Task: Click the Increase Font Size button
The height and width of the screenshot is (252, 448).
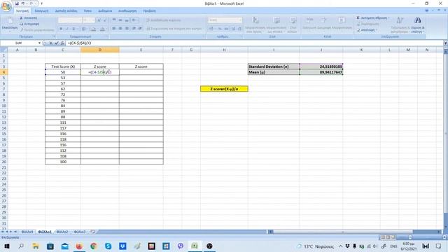Action: tap(99, 20)
